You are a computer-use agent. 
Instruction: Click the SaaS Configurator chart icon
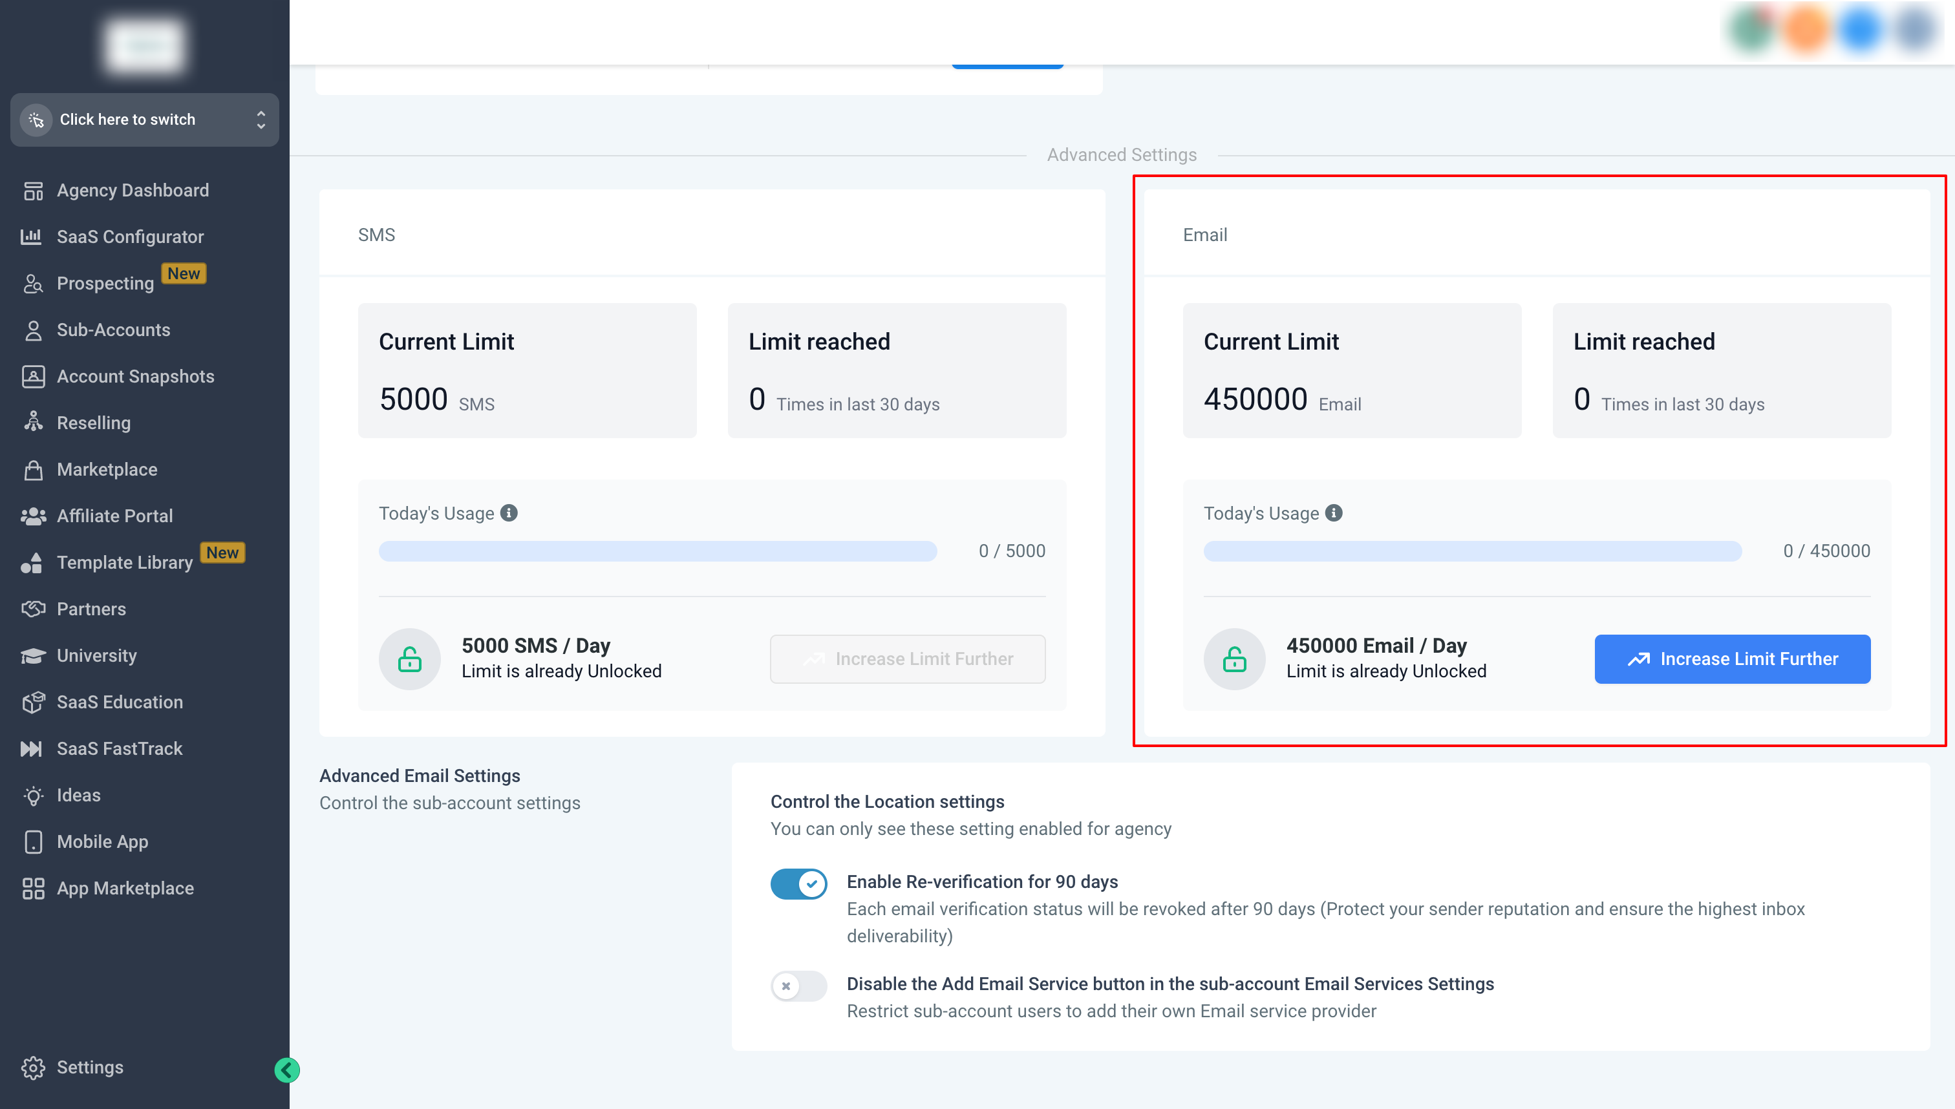coord(31,237)
